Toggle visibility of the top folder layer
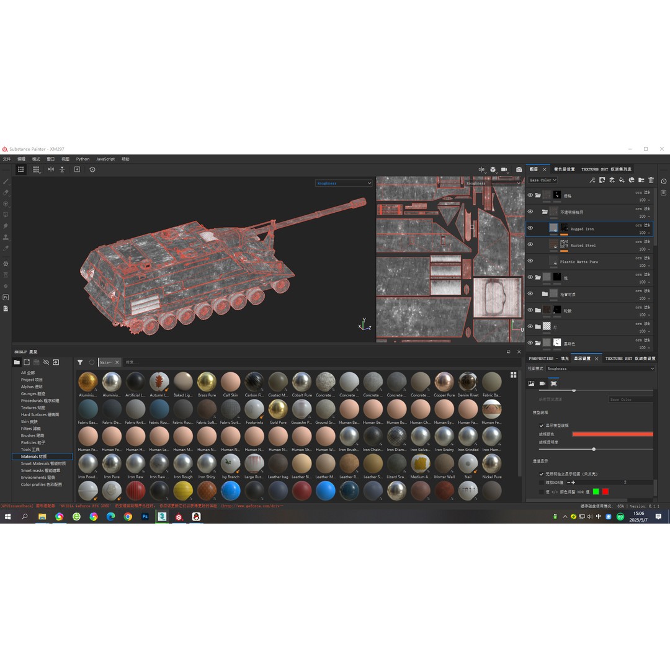 pos(530,195)
